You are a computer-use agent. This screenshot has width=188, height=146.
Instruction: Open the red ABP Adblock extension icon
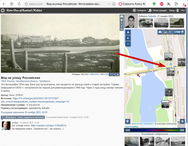tap(162, 4)
